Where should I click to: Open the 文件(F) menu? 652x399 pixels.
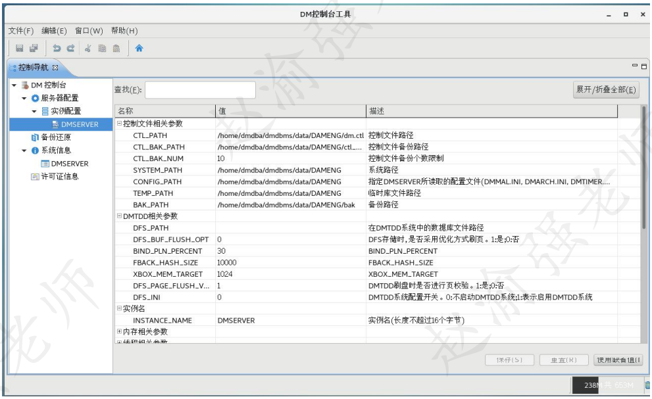21,31
